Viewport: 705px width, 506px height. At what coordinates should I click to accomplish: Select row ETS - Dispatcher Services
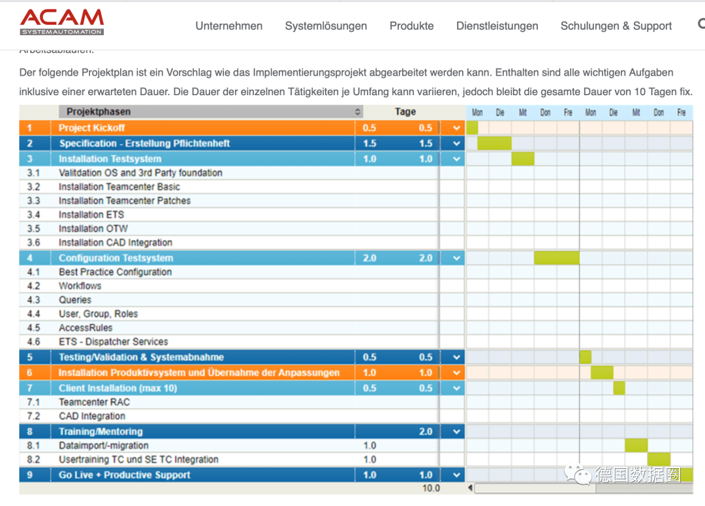[x=242, y=342]
